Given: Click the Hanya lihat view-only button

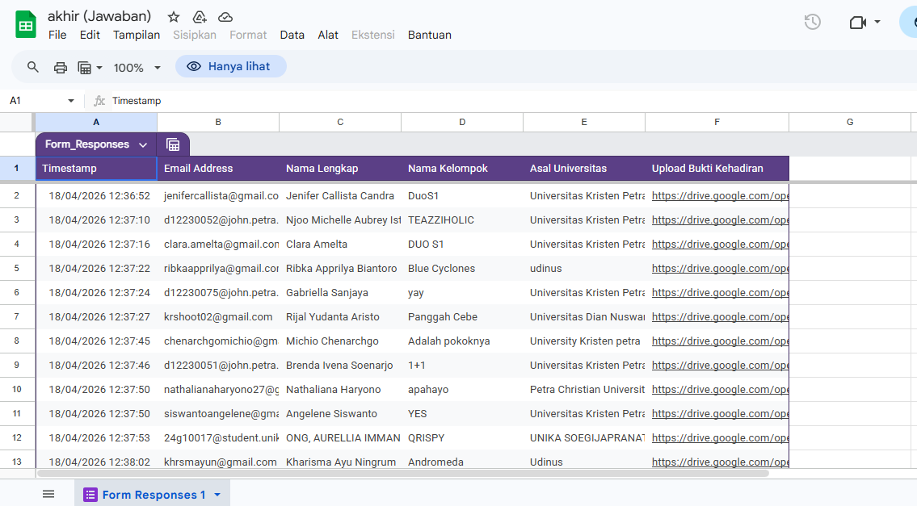Looking at the screenshot, I should tap(230, 67).
